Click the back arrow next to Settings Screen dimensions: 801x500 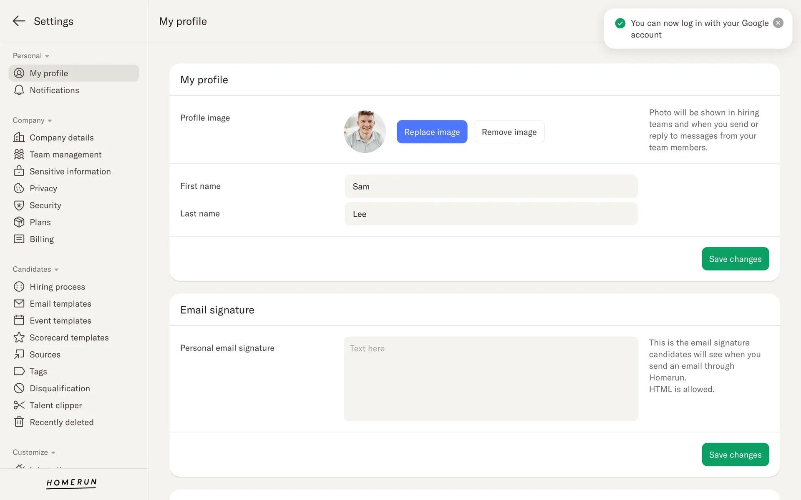(x=19, y=21)
